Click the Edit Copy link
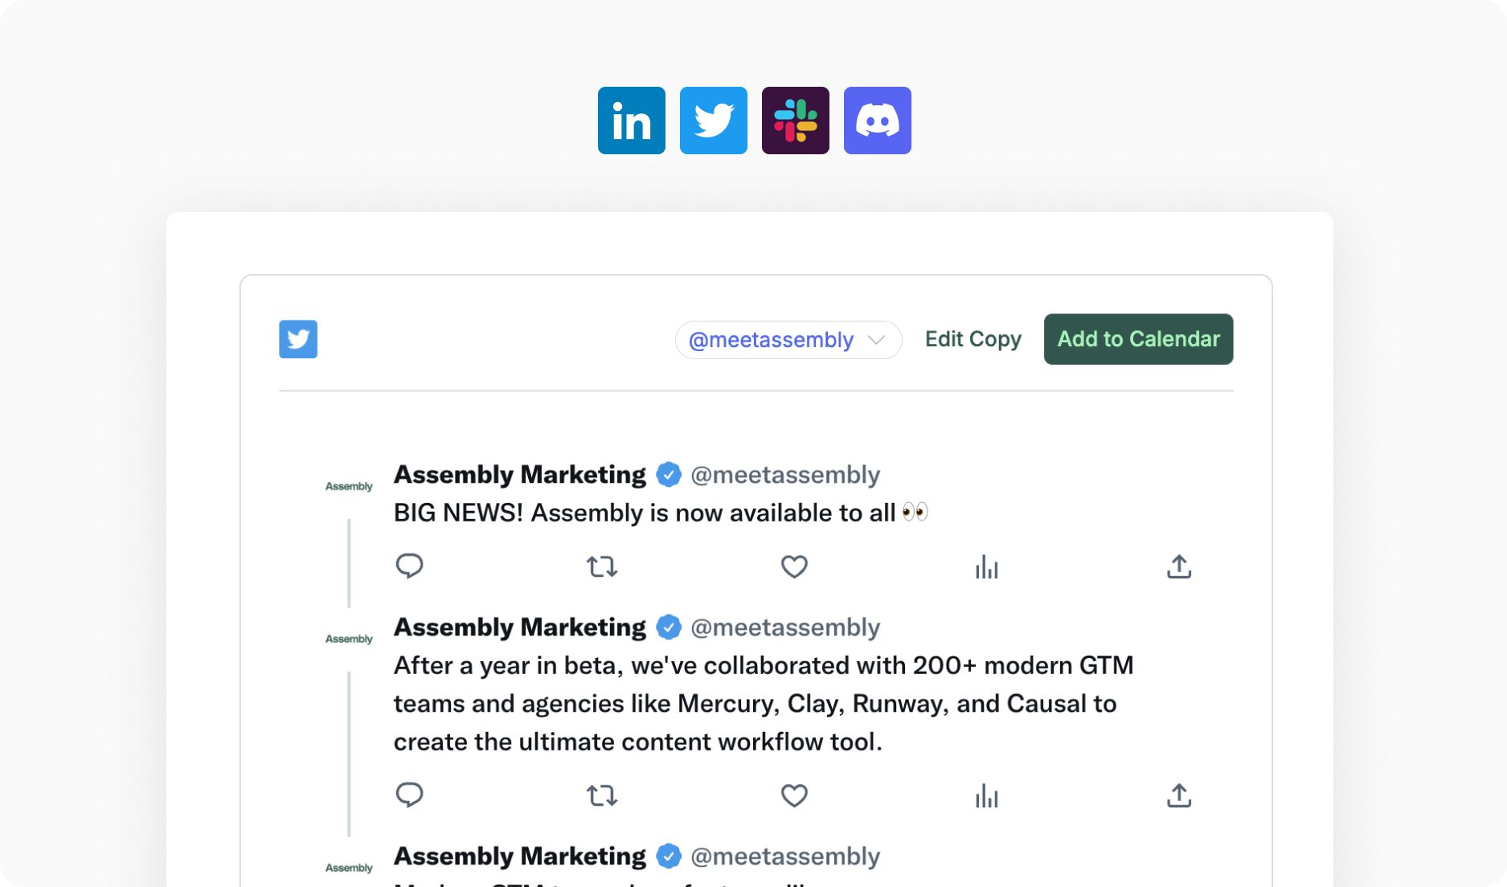The width and height of the screenshot is (1507, 887). click(x=973, y=339)
